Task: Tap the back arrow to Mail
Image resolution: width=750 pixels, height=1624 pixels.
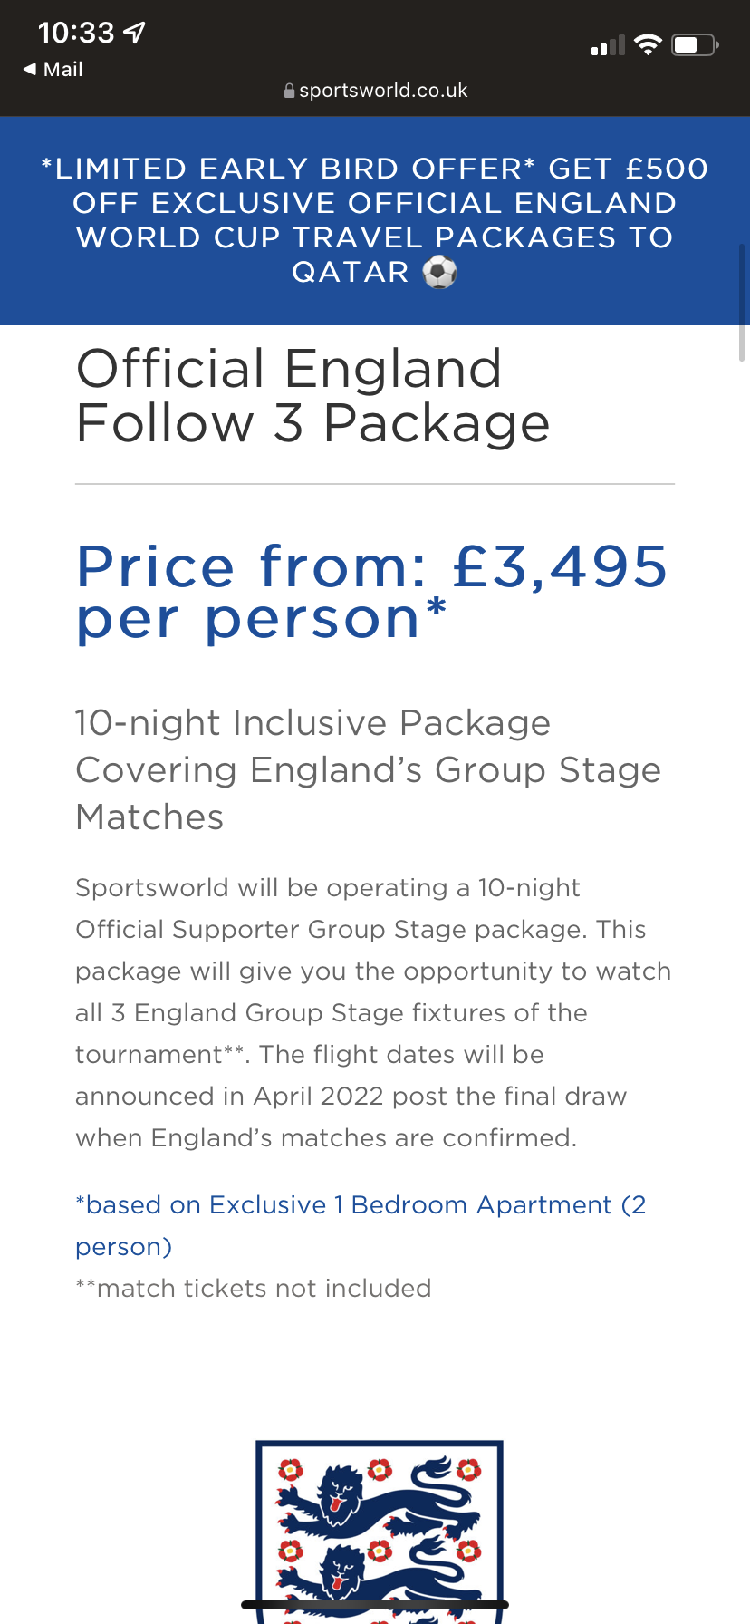Action: click(x=30, y=69)
